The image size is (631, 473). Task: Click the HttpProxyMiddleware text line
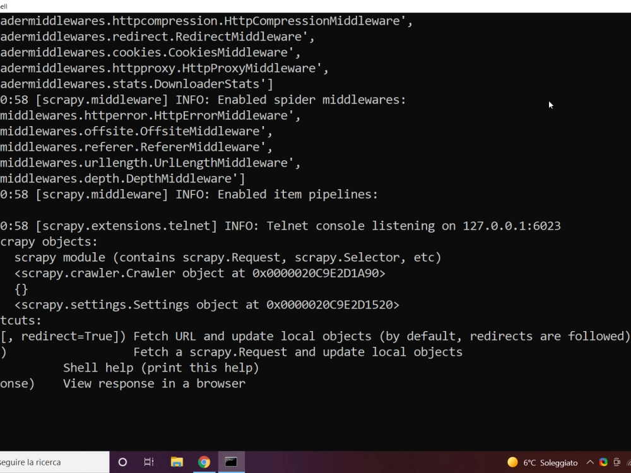(164, 68)
